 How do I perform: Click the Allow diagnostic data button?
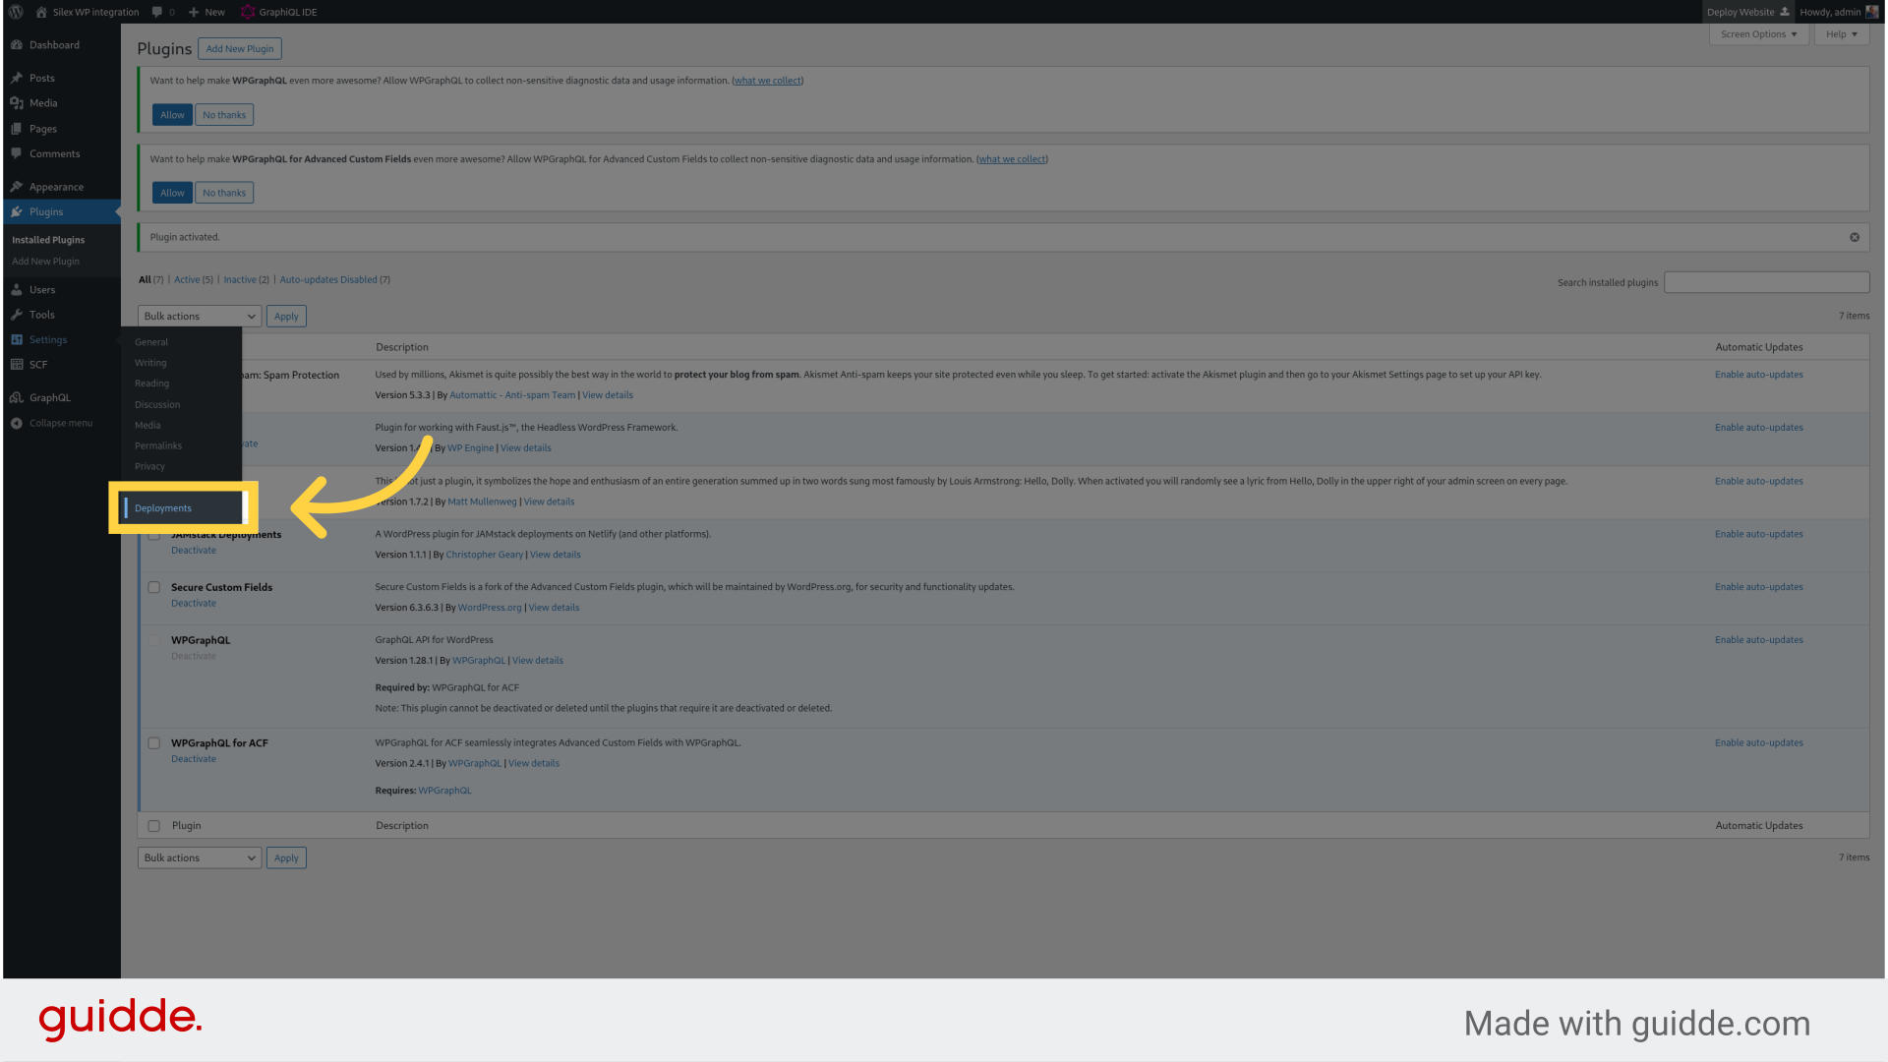point(171,113)
